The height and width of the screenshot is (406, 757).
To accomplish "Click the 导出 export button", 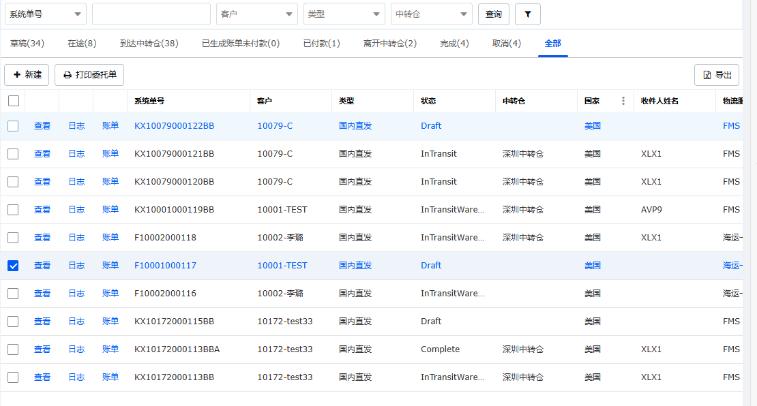I will click(x=716, y=75).
